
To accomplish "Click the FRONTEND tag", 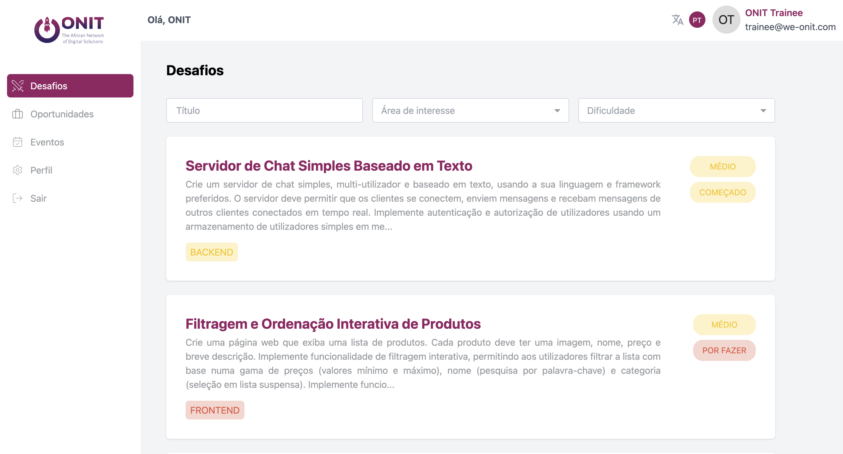I will click(x=215, y=410).
